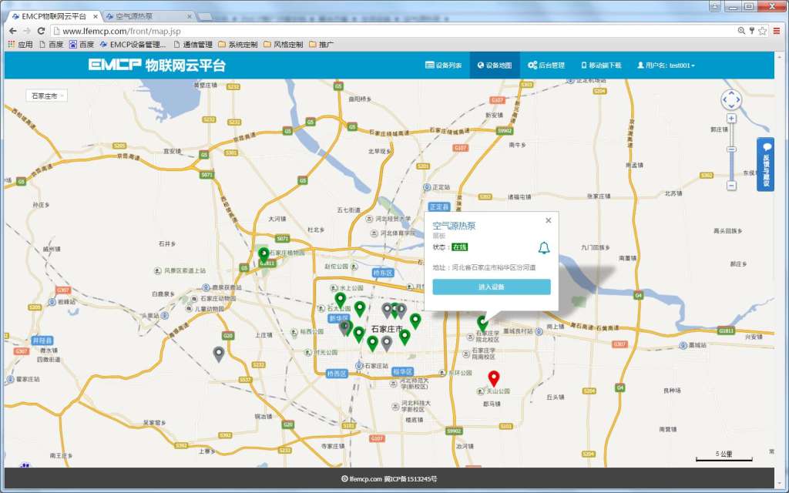Select the 设备地图 device map menu
Viewport: 789px width, 493px height.
click(x=495, y=65)
